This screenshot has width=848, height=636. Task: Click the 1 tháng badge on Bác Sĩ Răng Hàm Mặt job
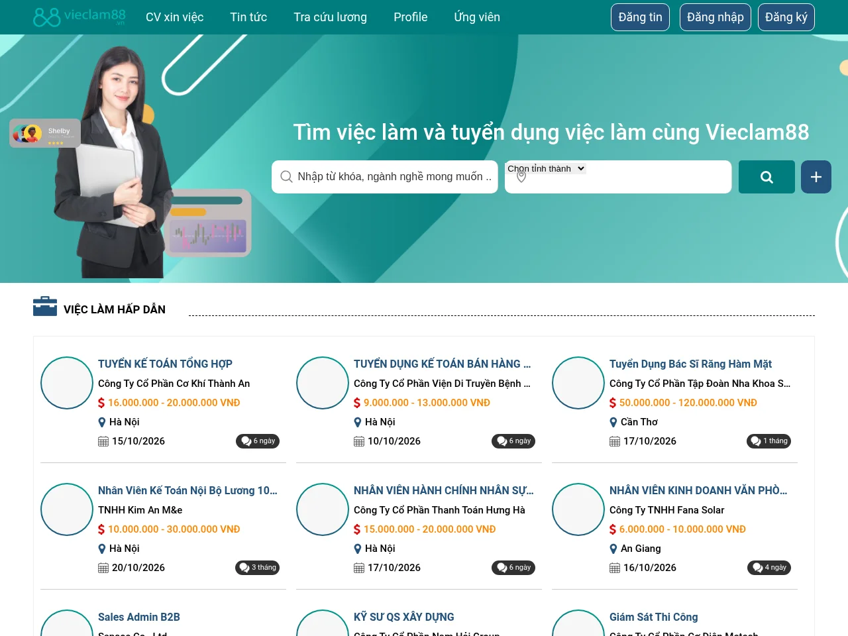pos(768,441)
